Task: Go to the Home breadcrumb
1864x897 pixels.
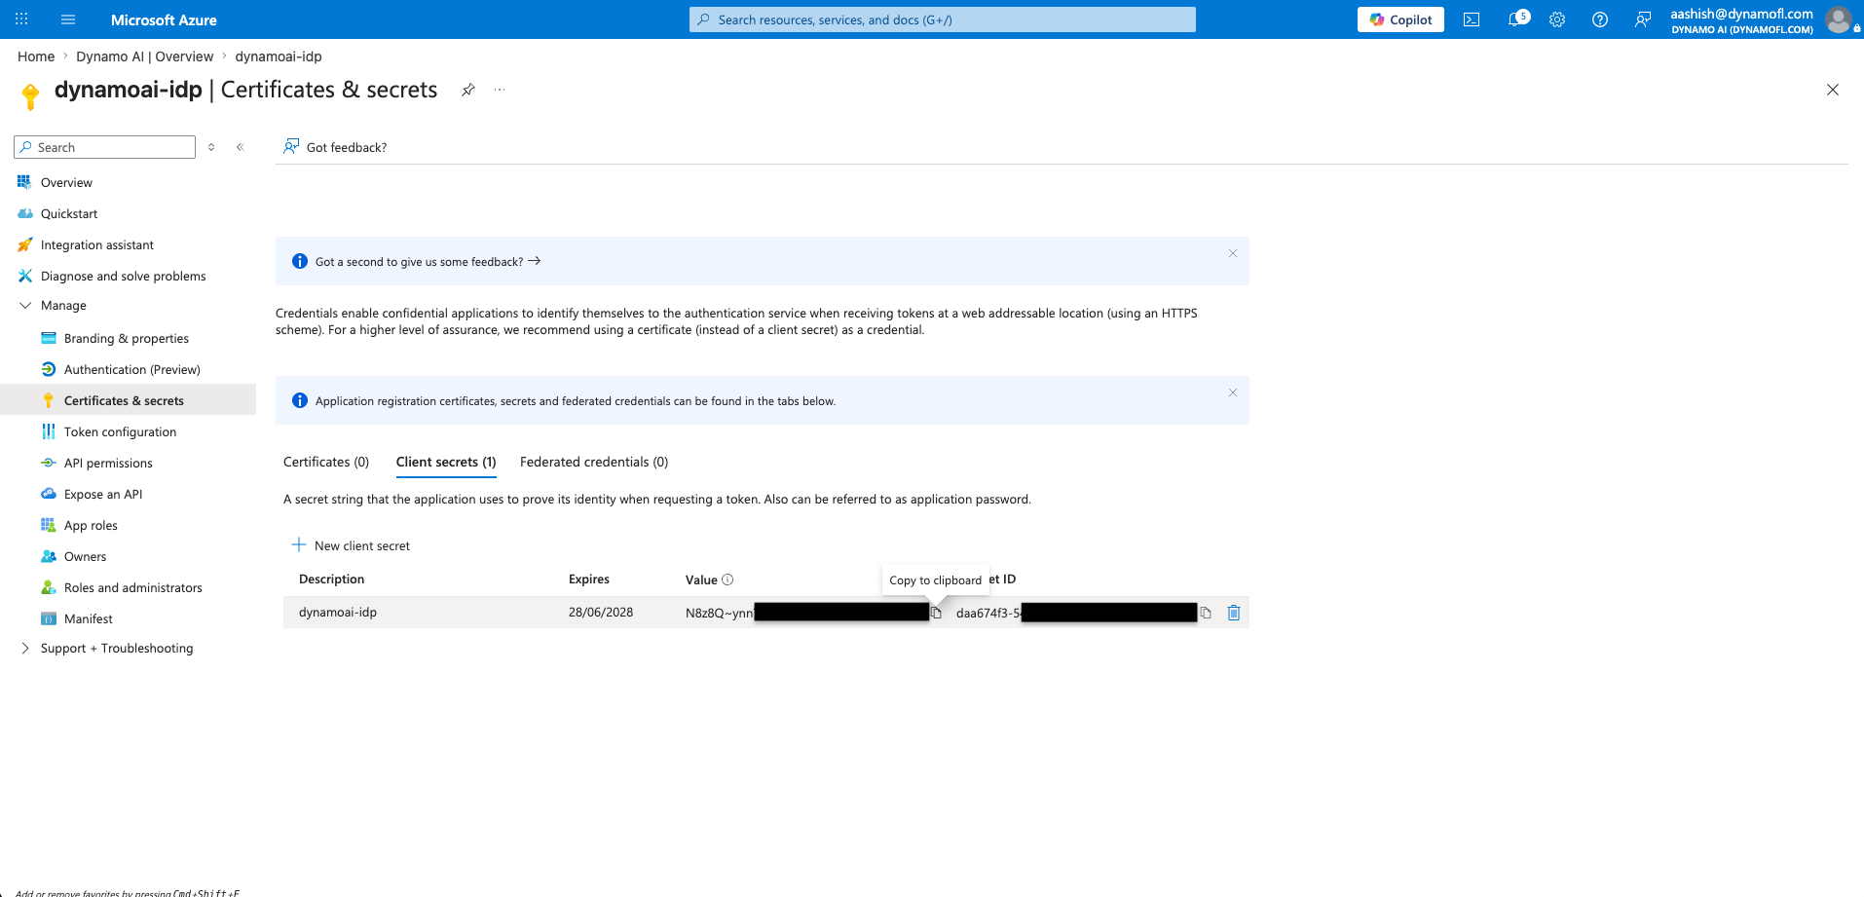Action: 36,56
